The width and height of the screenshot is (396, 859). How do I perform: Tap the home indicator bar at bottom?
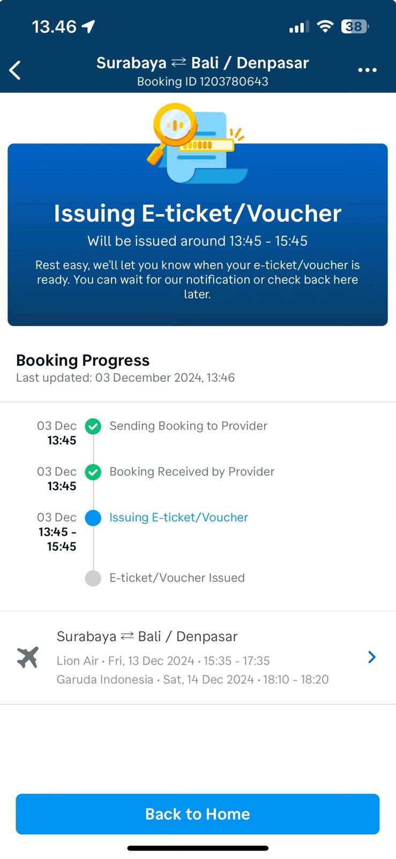(x=198, y=848)
